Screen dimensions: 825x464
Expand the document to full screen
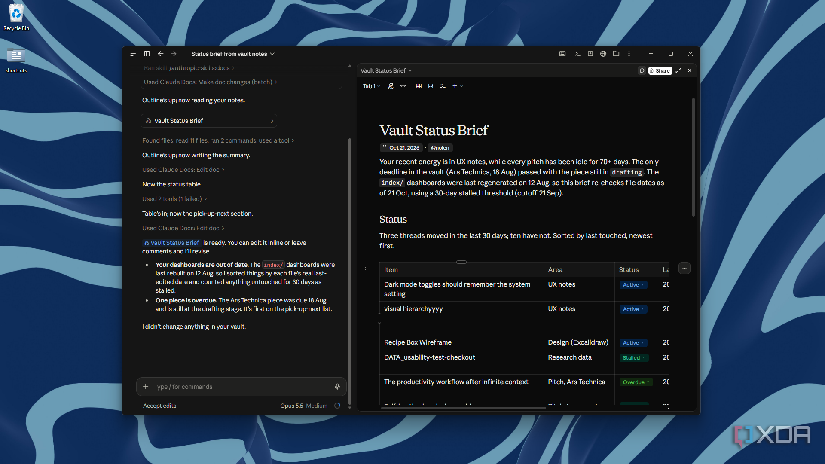coord(678,70)
